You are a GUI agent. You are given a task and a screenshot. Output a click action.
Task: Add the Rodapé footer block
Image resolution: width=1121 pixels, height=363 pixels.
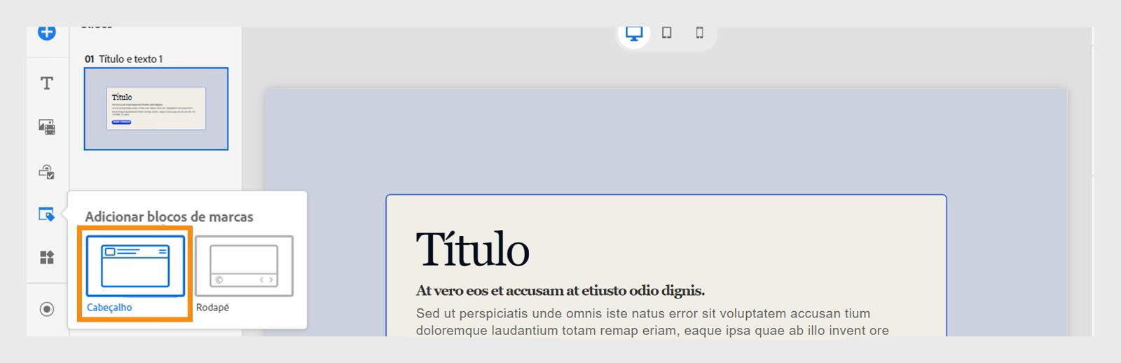[244, 266]
